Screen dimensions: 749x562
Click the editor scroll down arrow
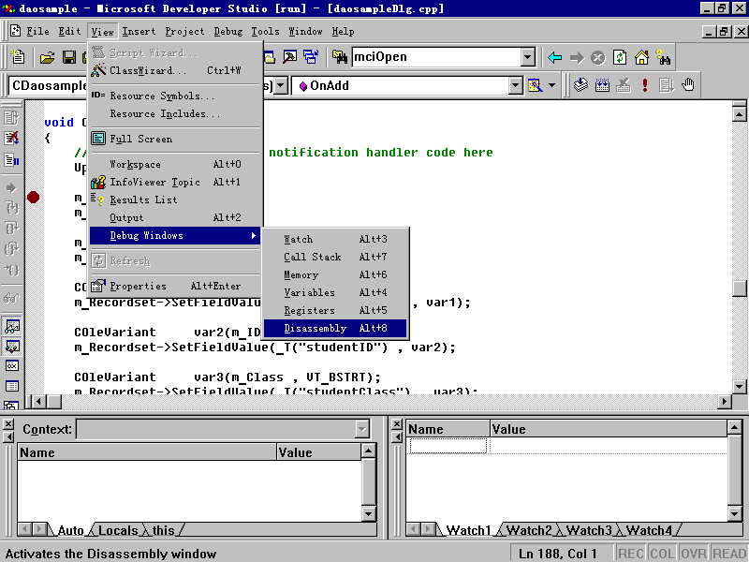pyautogui.click(x=739, y=386)
